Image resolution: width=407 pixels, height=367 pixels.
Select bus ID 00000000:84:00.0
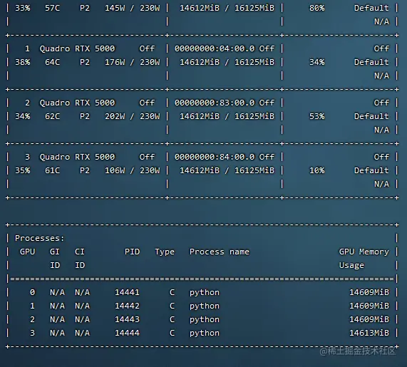point(215,157)
